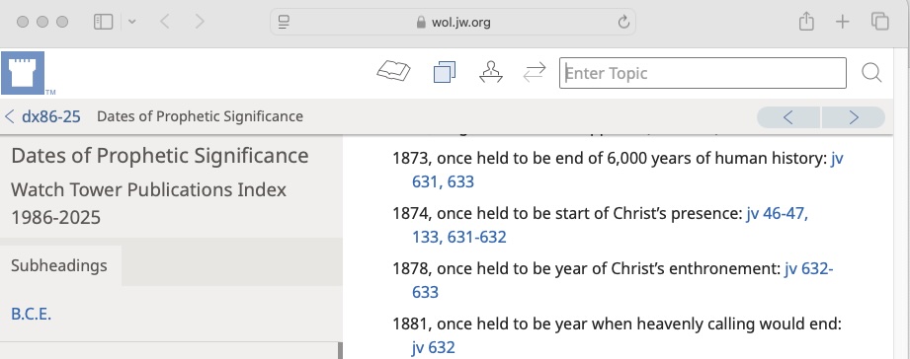Click the sidebar vertical scrollbar
The width and height of the screenshot is (910, 359).
(340, 350)
